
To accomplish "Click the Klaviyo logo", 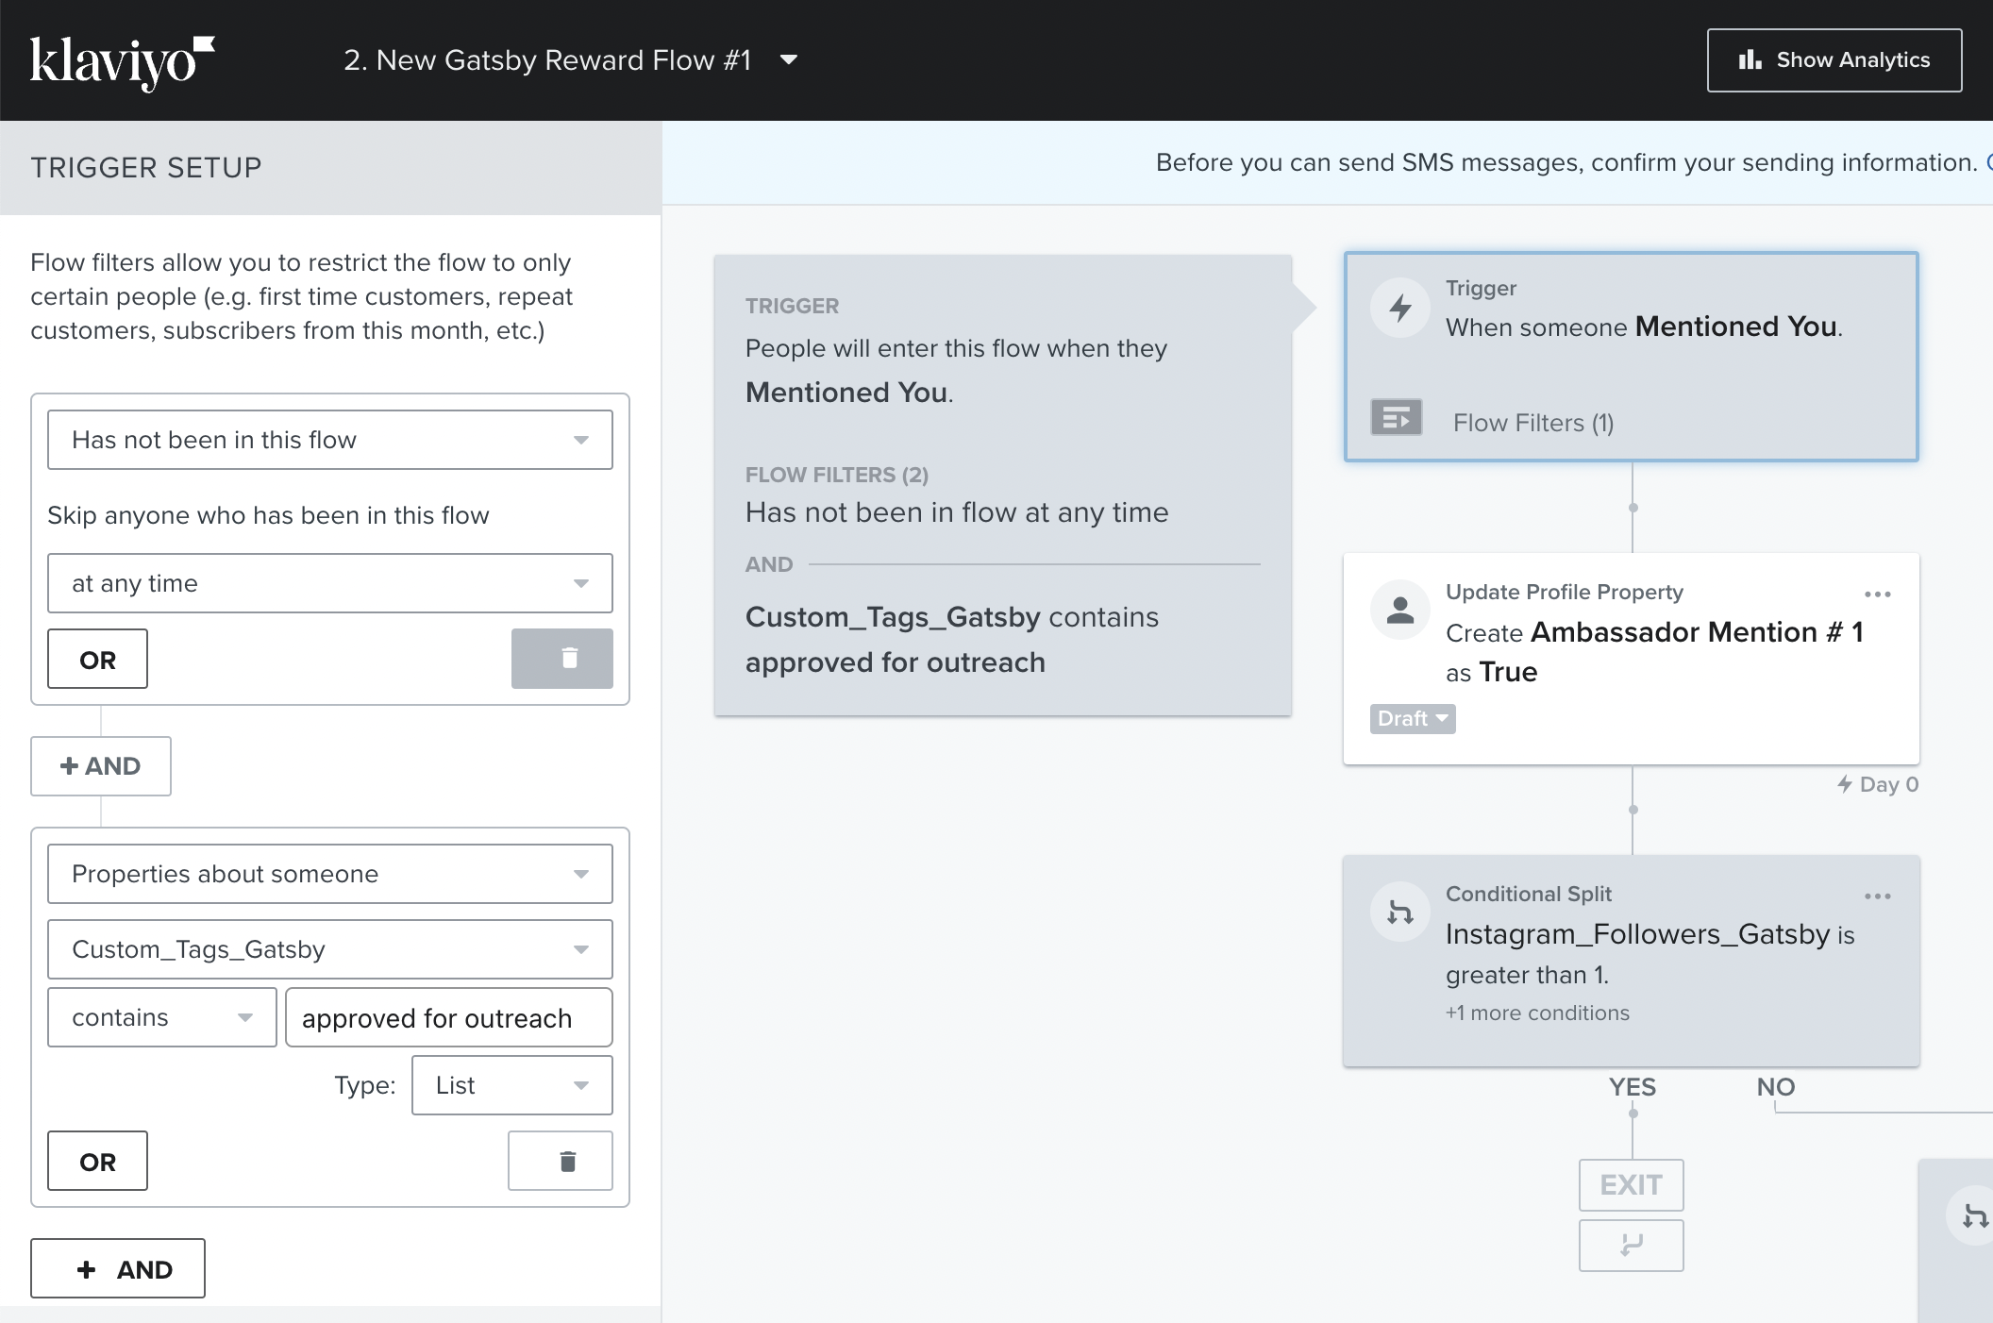I will (x=123, y=62).
